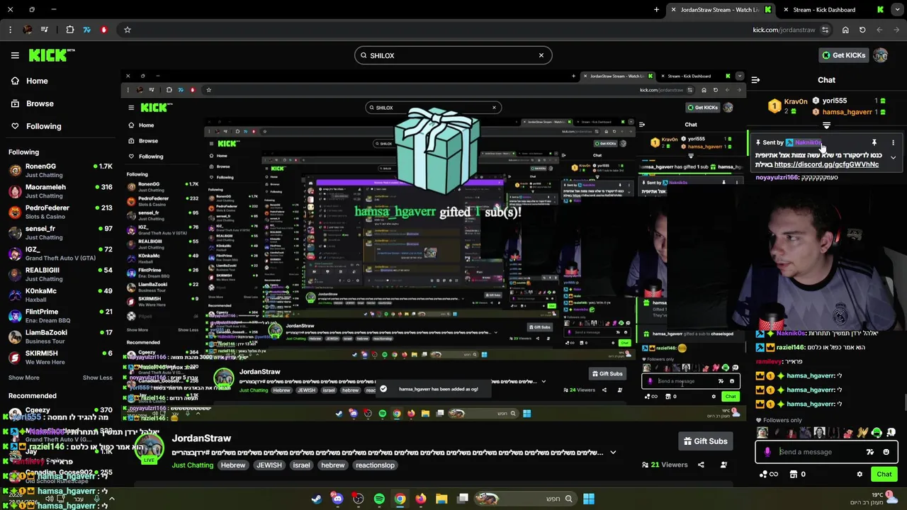The image size is (907, 510).
Task: Open Steam from the taskbar
Action: coord(316,499)
